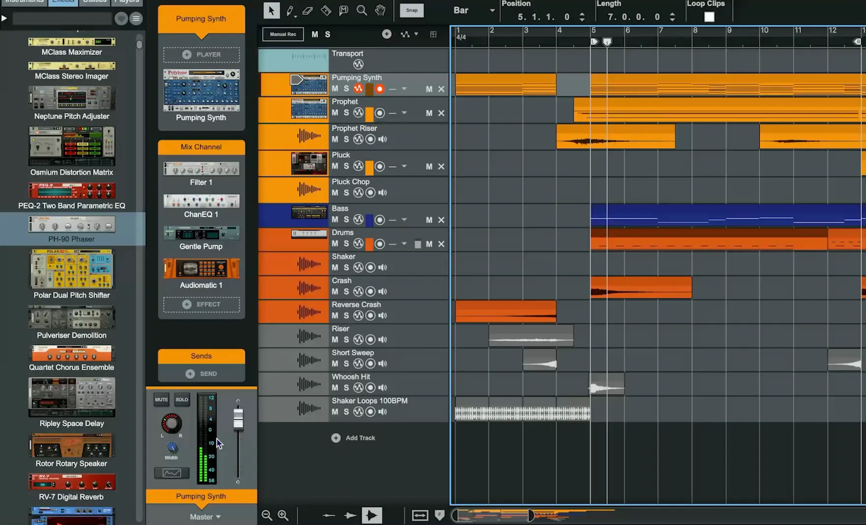The width and height of the screenshot is (866, 525).
Task: Click the Add Track button
Action: [x=354, y=438]
